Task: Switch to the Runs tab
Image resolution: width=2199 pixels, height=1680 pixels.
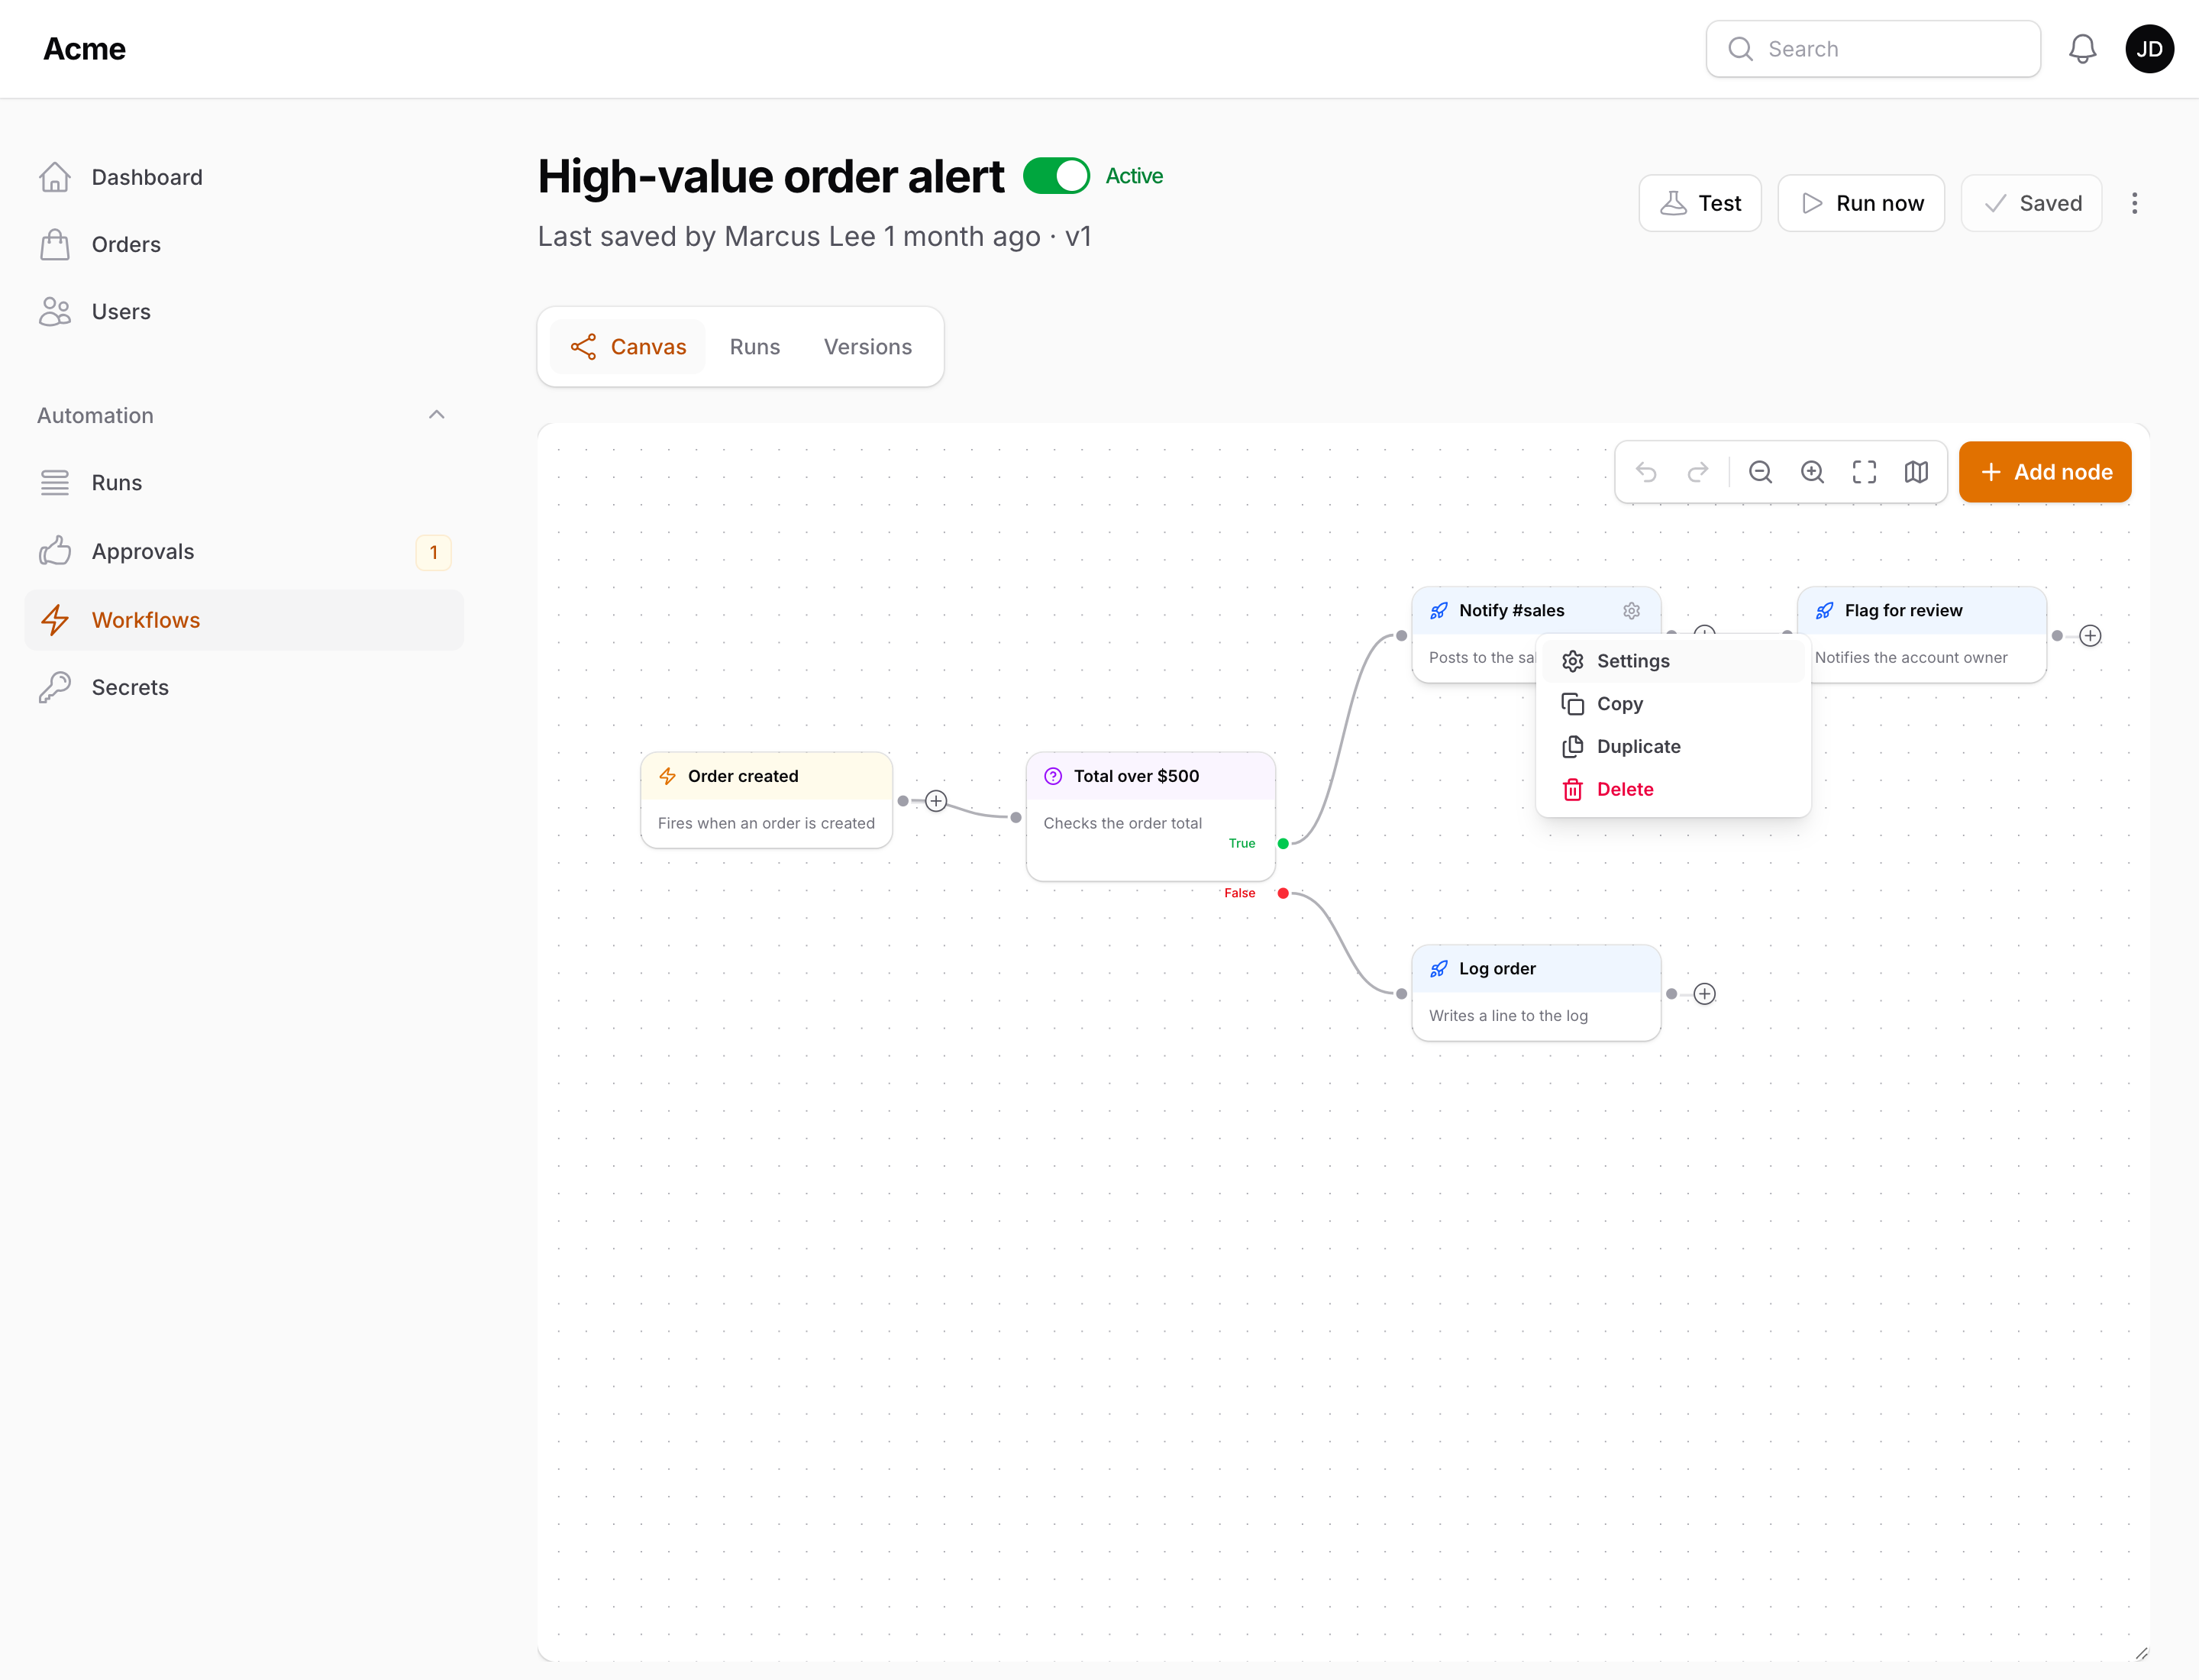Action: pos(754,347)
